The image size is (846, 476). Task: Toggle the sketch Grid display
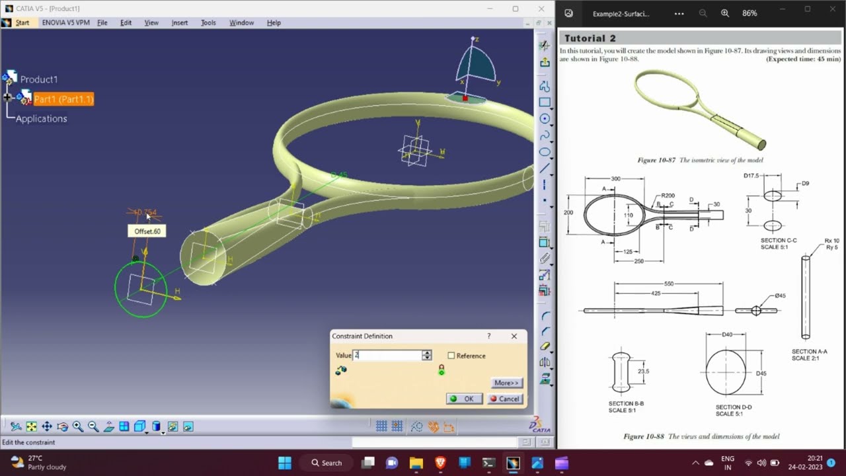click(381, 426)
